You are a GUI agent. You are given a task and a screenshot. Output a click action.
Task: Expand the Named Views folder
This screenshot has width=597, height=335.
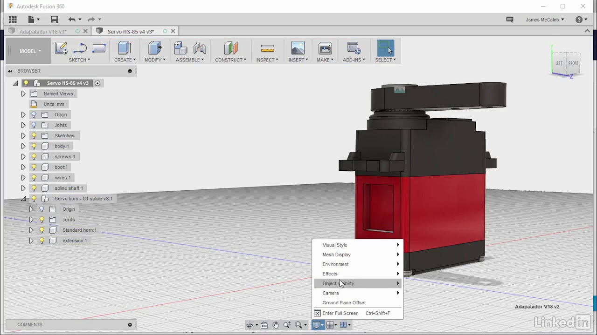point(23,94)
